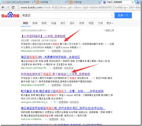This screenshot has width=142, height=126.
Task: Select the 图片 search category
Action: (72, 23)
